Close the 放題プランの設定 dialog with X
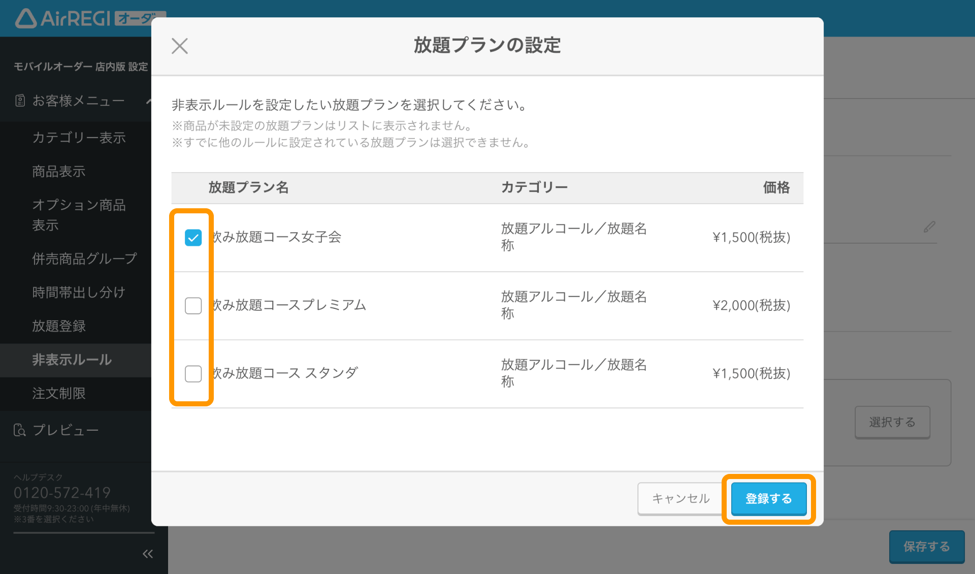Viewport: 975px width, 574px height. point(180,46)
